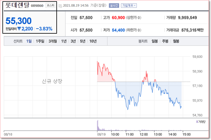This screenshot has width=211, height=140.
Task: Show the 3년 line chart
Action: tap(73, 41)
